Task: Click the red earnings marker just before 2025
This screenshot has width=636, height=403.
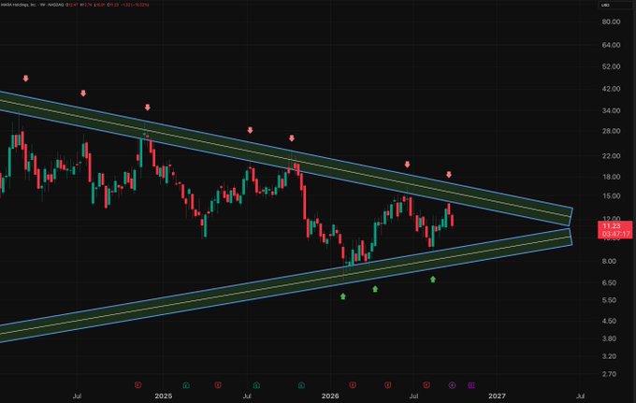Action: 137,384
